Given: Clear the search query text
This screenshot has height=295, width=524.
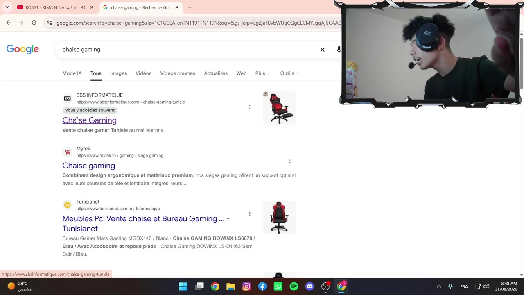Looking at the screenshot, I should pos(322,50).
